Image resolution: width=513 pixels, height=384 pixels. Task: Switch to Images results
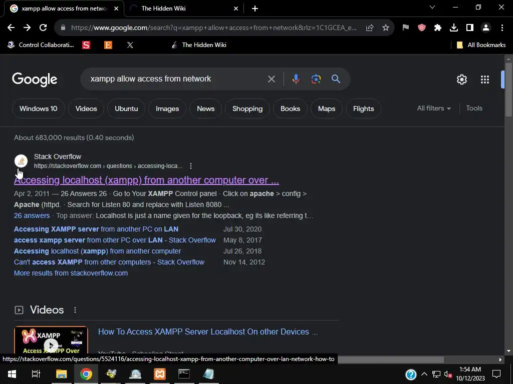click(x=167, y=108)
